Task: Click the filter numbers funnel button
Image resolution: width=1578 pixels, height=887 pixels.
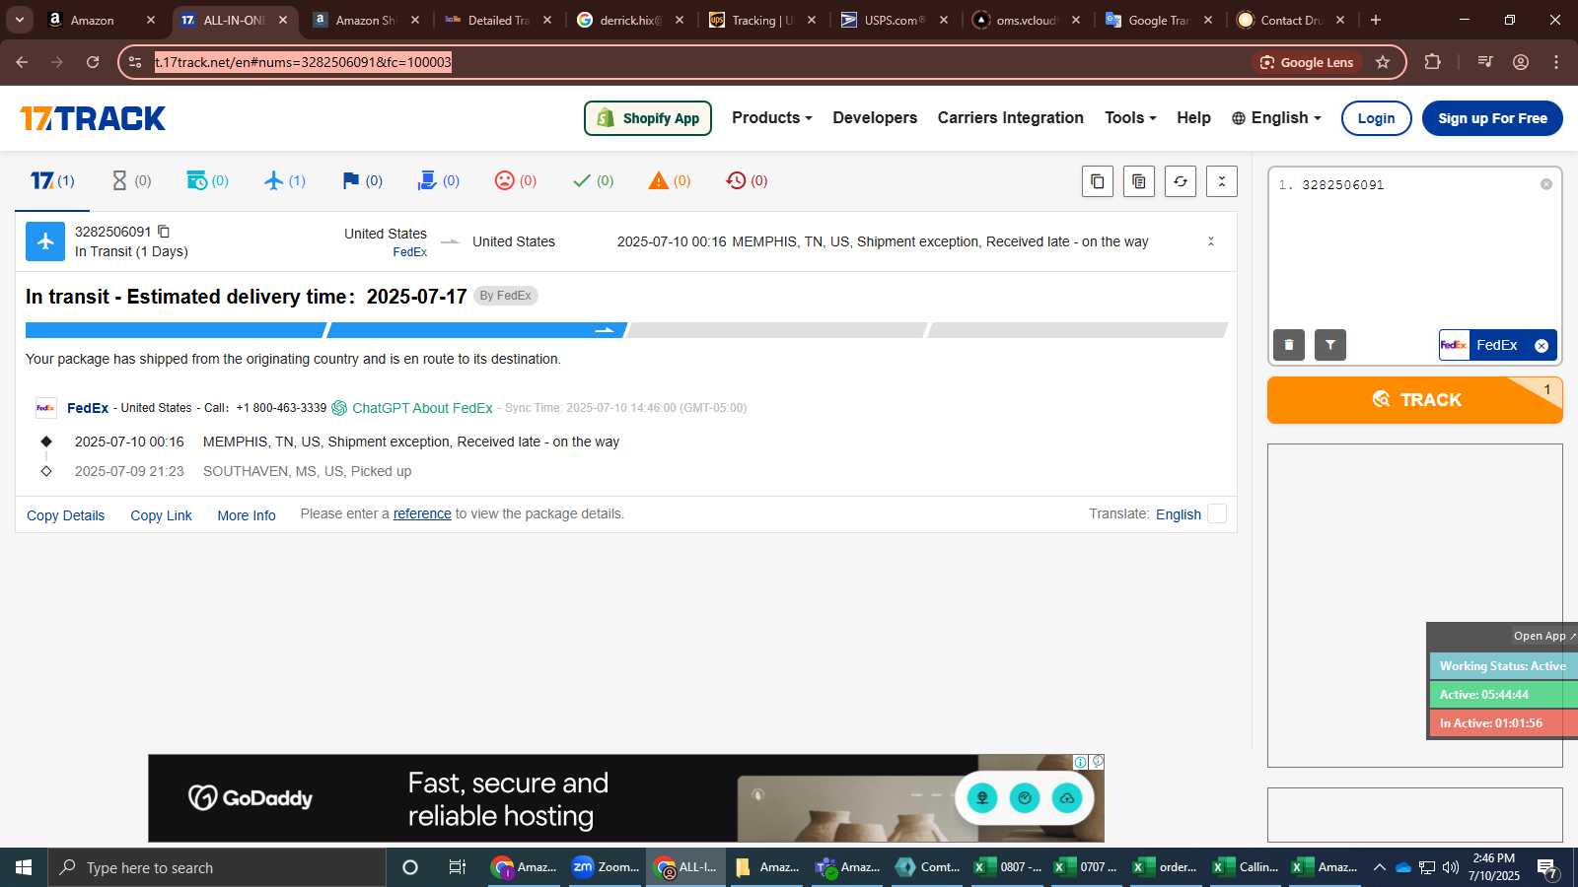Action: click(1330, 345)
